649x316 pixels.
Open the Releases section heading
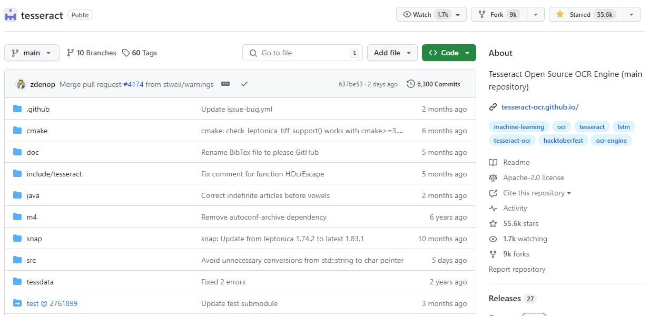pyautogui.click(x=505, y=298)
